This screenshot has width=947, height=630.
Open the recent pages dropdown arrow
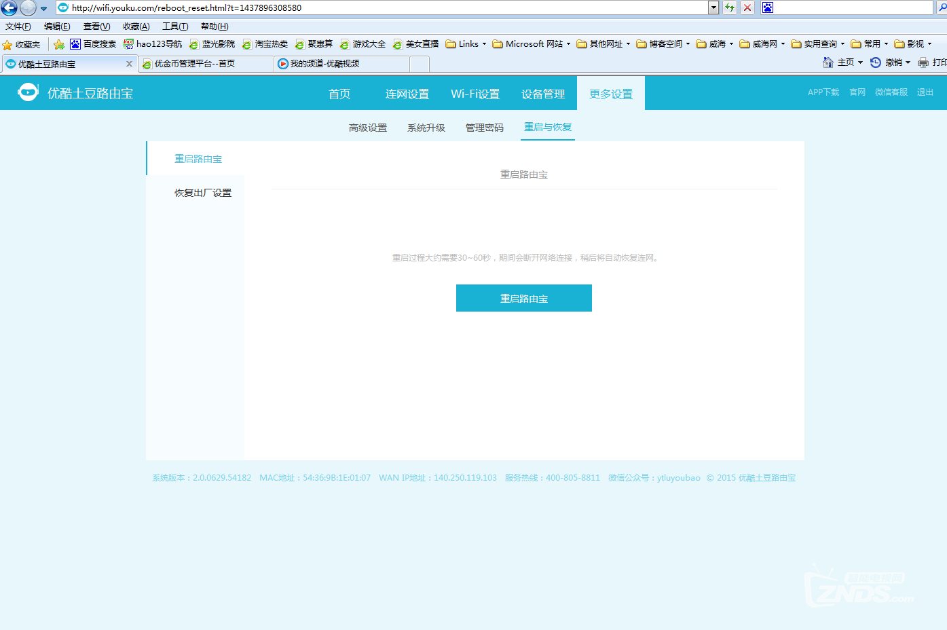(x=43, y=9)
